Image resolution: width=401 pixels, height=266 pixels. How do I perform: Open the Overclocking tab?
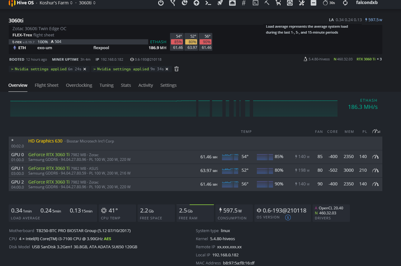pyautogui.click(x=79, y=85)
